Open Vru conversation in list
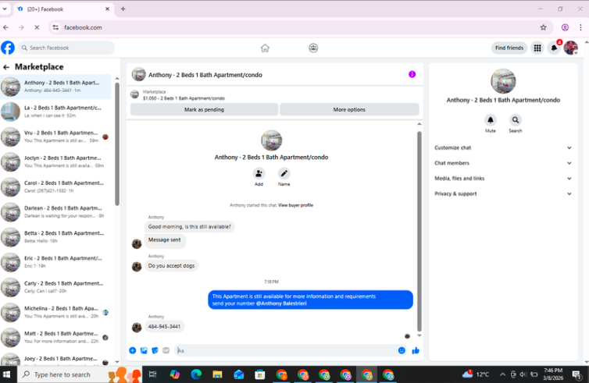The image size is (589, 383). pyautogui.click(x=55, y=137)
